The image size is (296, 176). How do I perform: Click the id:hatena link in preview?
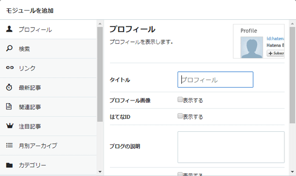(275, 39)
